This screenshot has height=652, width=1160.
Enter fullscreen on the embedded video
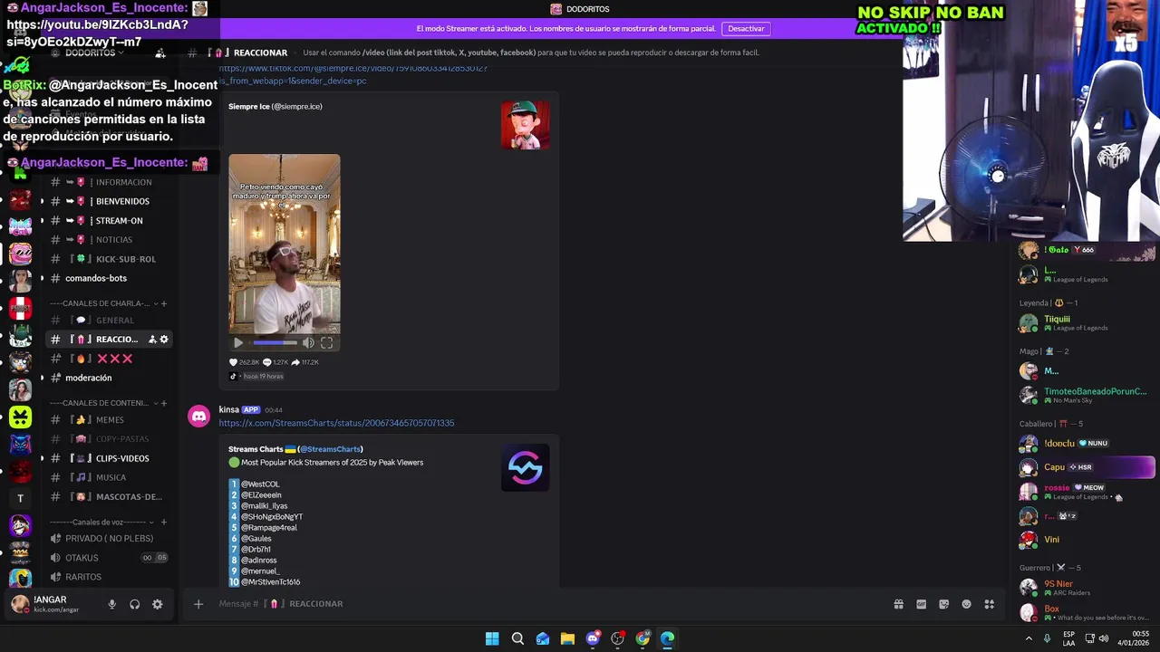tap(327, 343)
